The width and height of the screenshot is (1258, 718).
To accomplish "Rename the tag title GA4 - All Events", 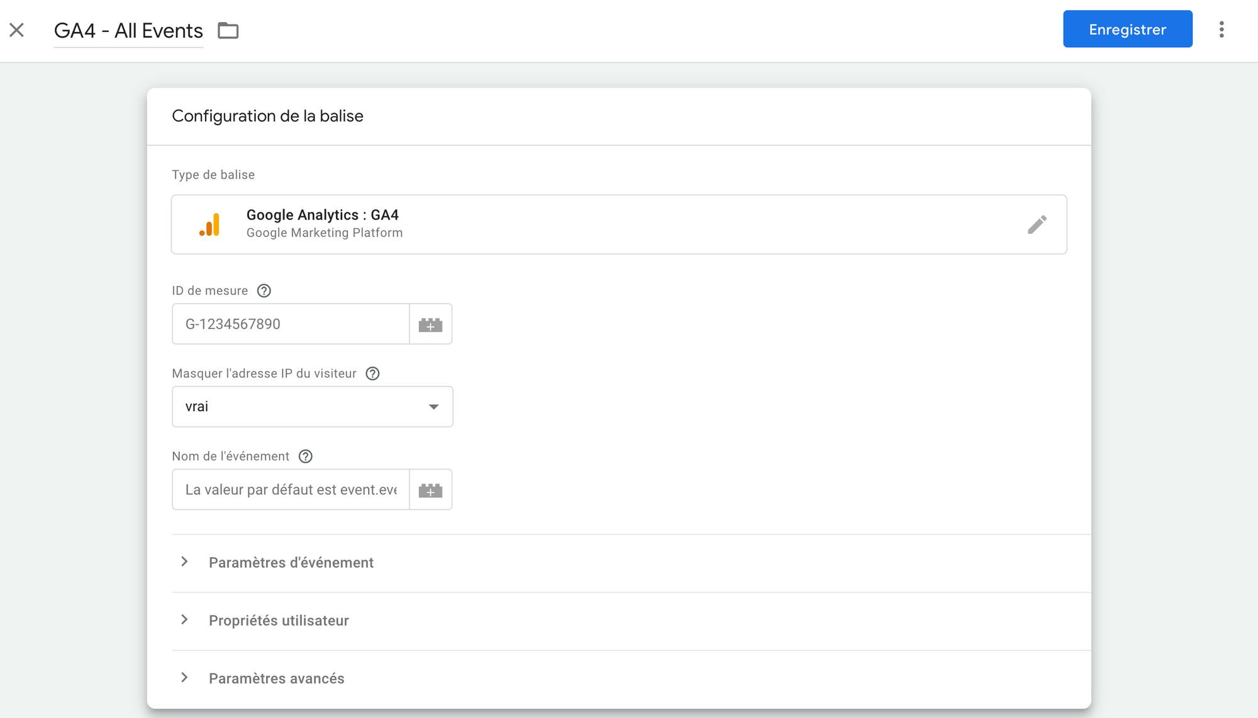I will (128, 31).
